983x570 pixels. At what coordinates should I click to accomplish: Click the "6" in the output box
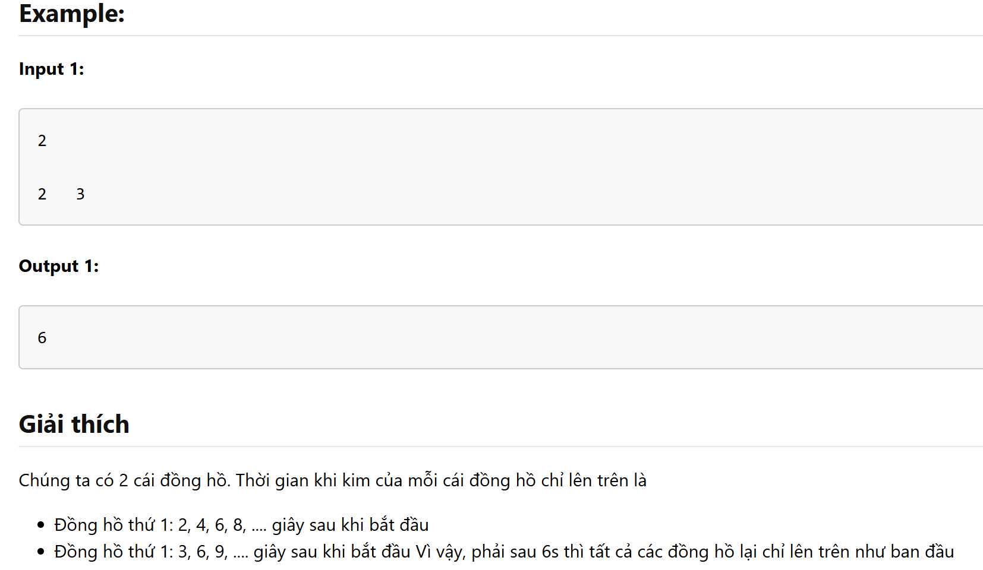[42, 338]
